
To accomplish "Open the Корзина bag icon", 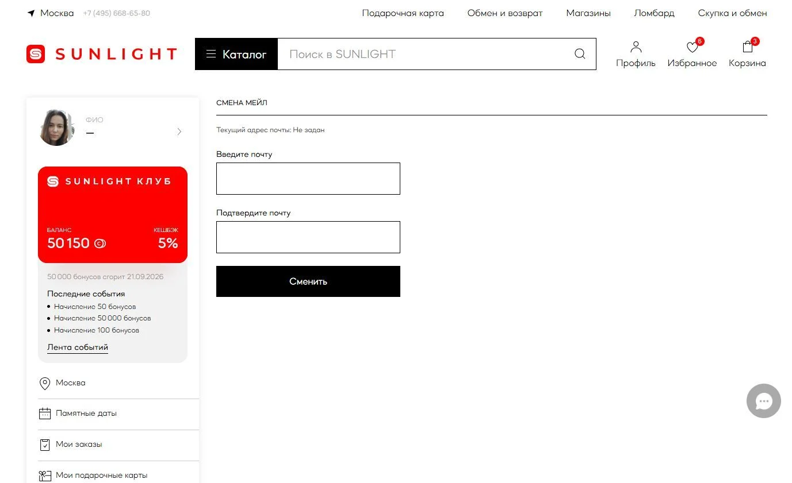I will point(747,47).
